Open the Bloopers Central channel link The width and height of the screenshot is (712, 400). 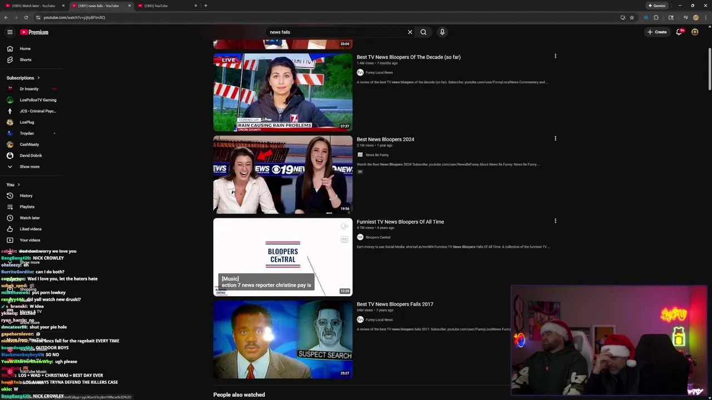tap(378, 237)
